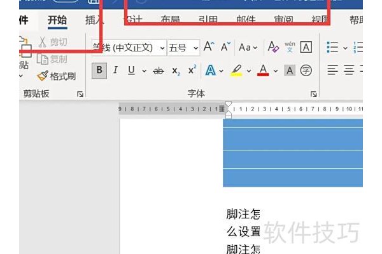Viewport: 382px width, 254px height.
Task: Open 字体 font dialog launcher
Action: click(x=313, y=94)
